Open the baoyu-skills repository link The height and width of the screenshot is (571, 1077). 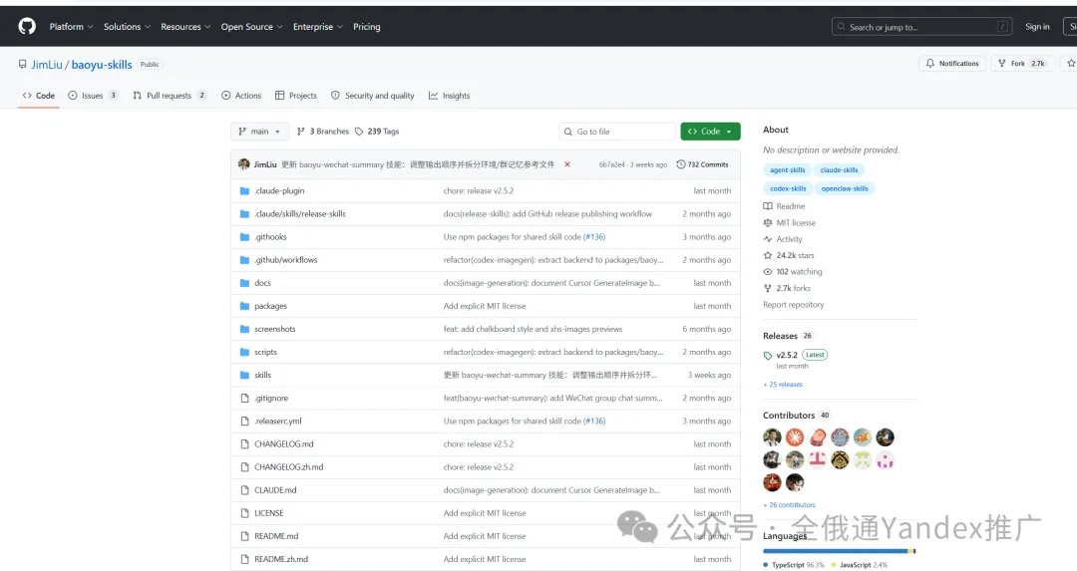(102, 65)
